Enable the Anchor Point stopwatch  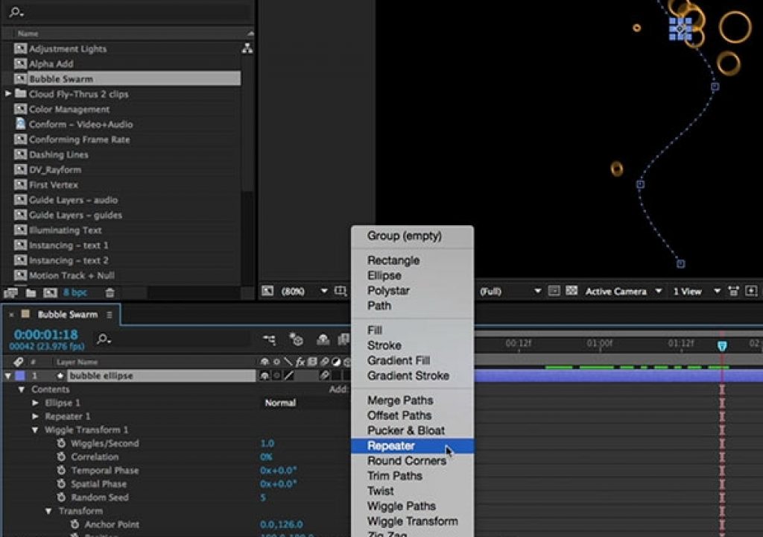(x=75, y=524)
